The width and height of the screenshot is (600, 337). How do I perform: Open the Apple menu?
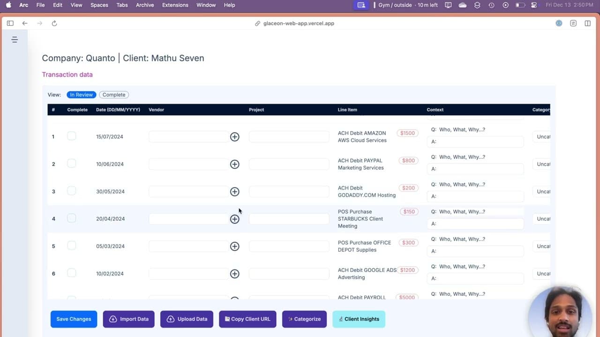pyautogui.click(x=8, y=5)
